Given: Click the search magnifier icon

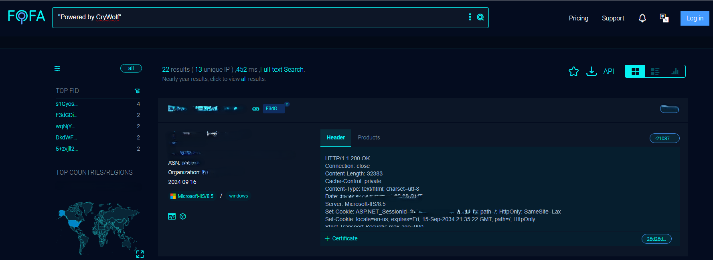Looking at the screenshot, I should coord(480,17).
